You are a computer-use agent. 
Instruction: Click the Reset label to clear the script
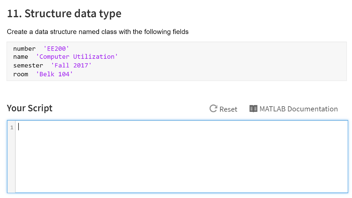(228, 109)
